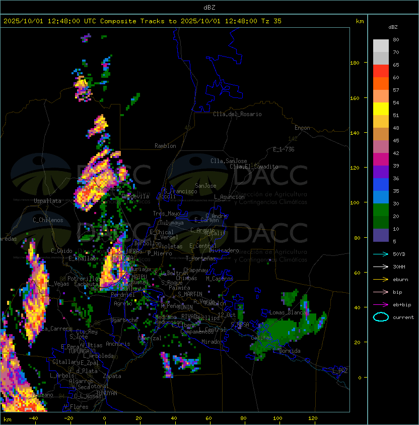Click the '50YD' legend label
The height and width of the screenshot is (425, 419).
(x=399, y=254)
